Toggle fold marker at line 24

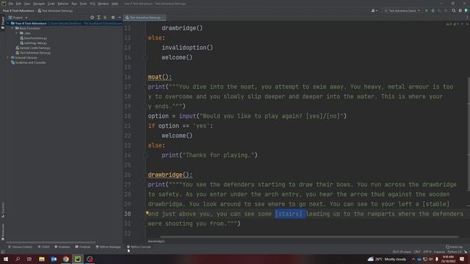click(x=145, y=155)
